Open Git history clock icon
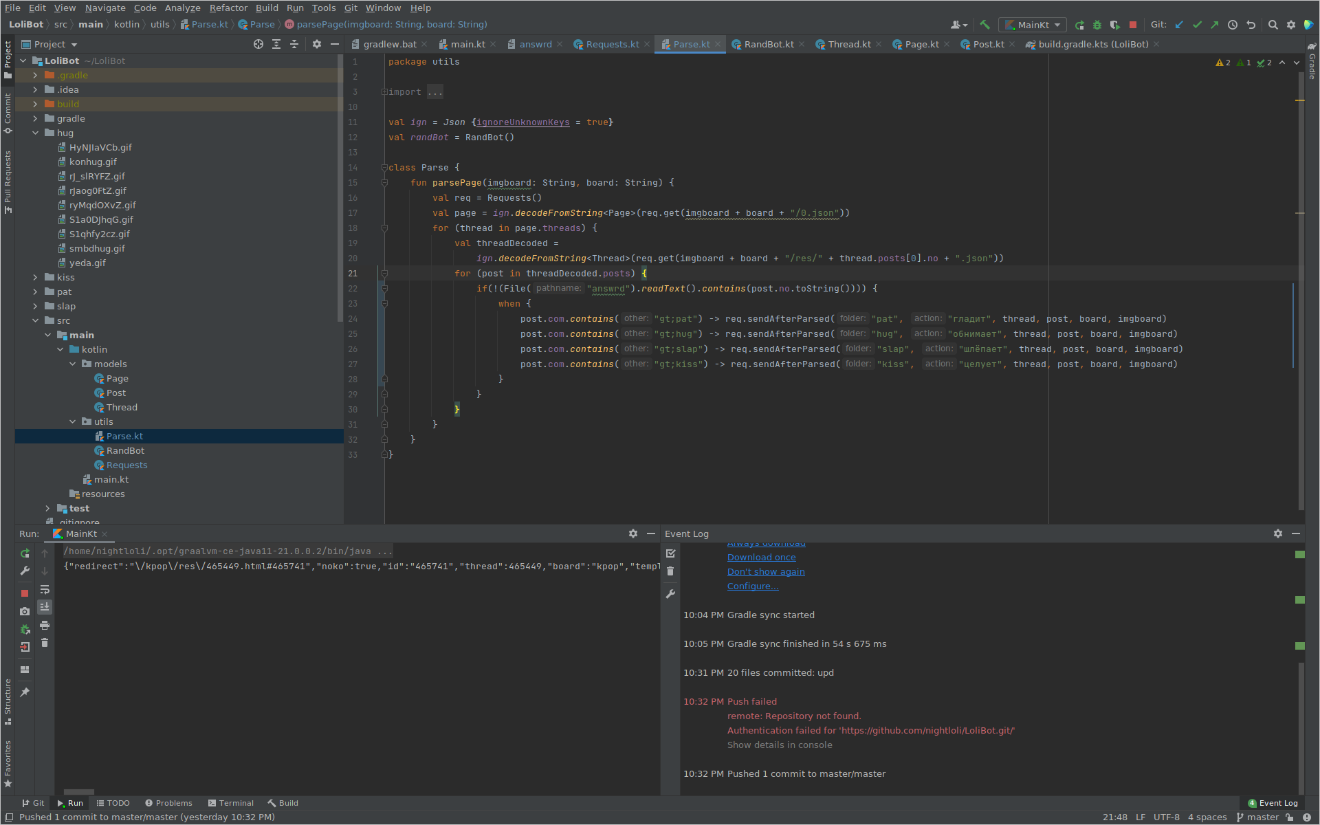The width and height of the screenshot is (1320, 825). point(1233,25)
